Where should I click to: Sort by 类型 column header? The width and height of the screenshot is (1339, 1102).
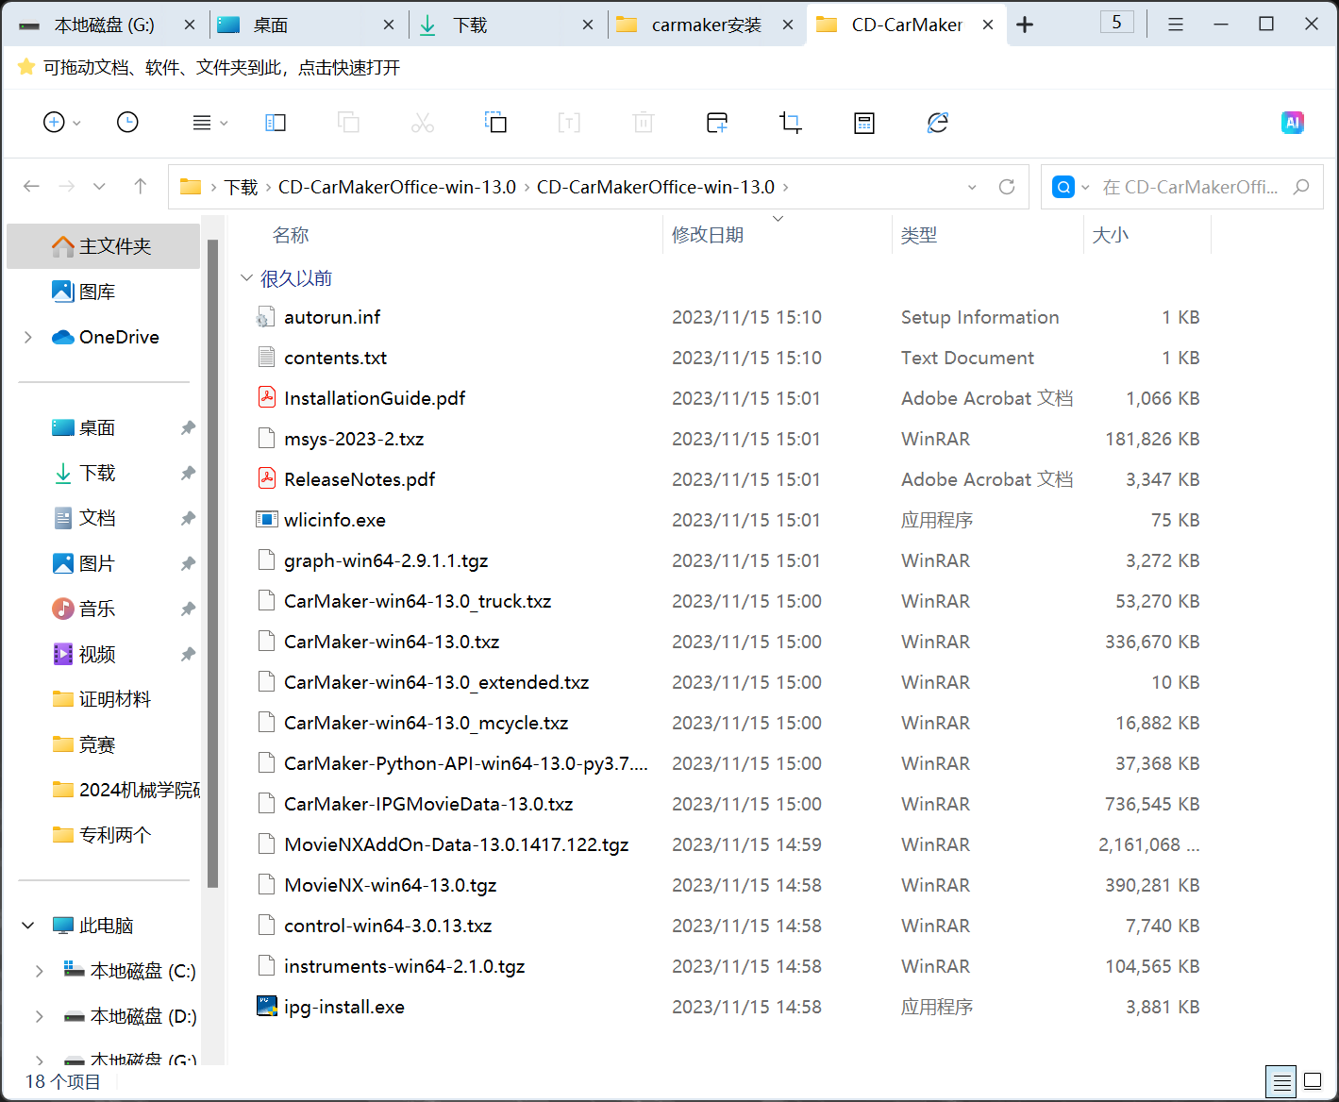918,235
